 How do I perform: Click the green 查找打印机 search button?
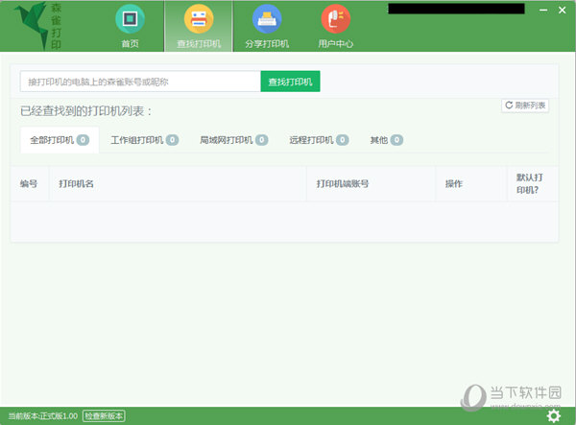coord(290,82)
